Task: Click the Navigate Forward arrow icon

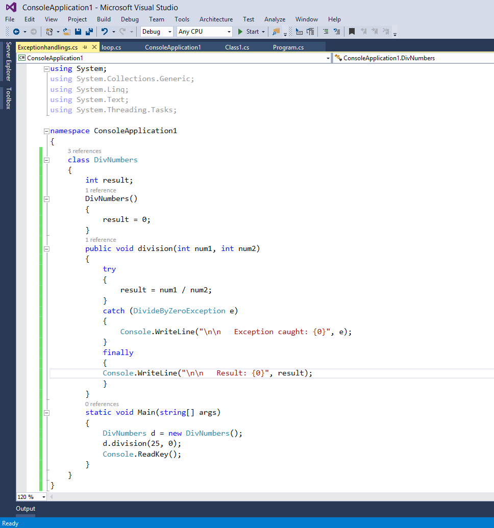Action: pyautogui.click(x=33, y=32)
